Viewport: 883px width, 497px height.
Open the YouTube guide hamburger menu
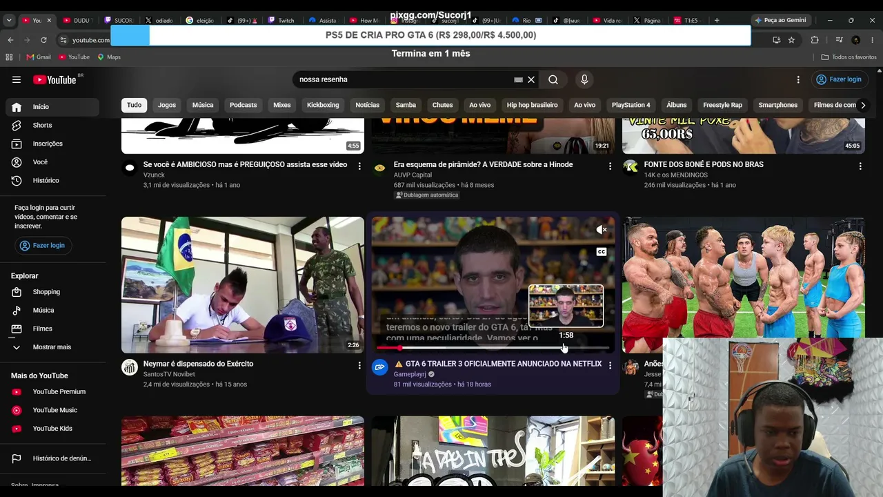(17, 79)
